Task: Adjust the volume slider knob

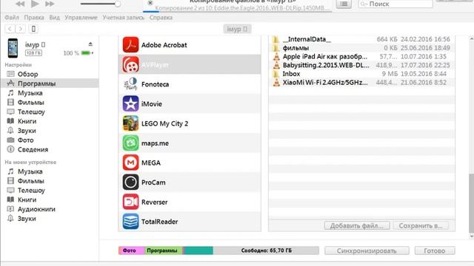Action: click(118, 4)
